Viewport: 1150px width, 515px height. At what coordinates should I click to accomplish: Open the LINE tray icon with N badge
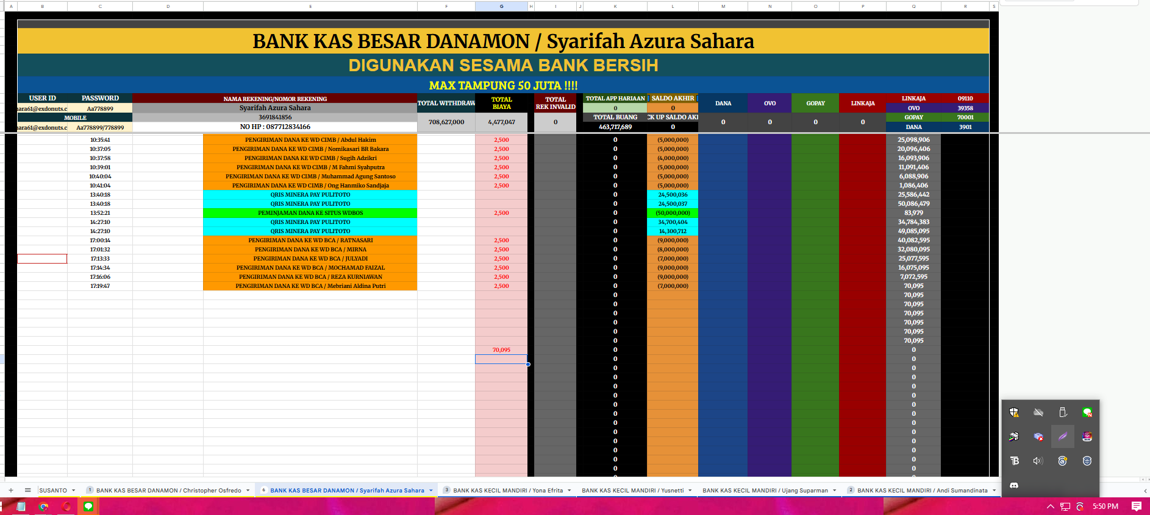click(1087, 412)
